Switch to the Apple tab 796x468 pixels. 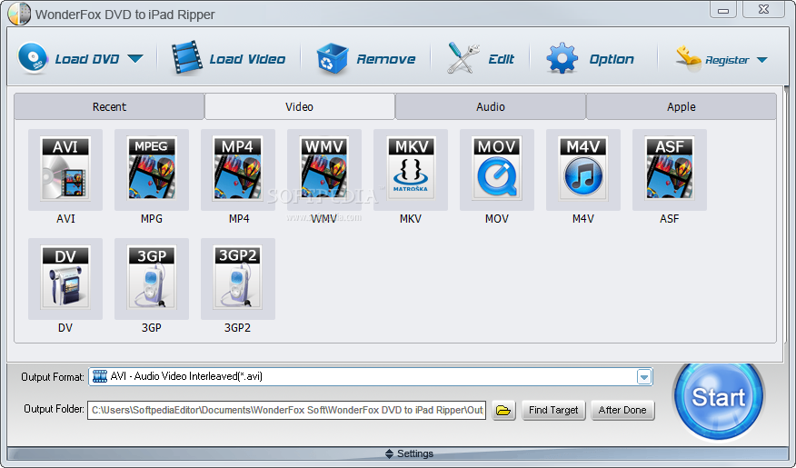coord(682,106)
